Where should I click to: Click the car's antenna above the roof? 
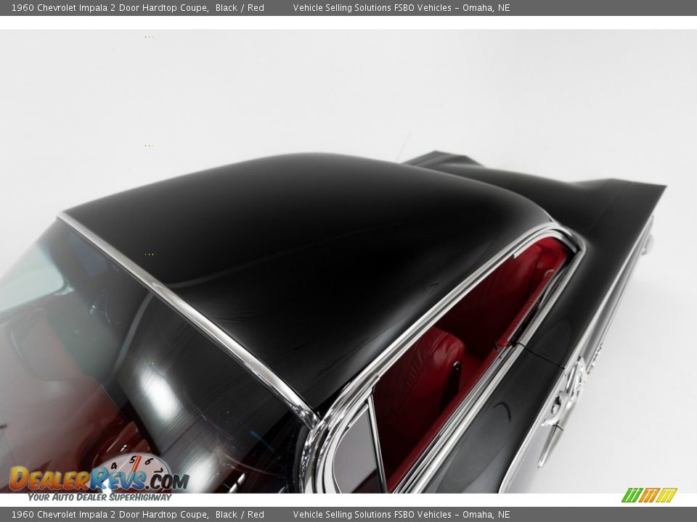click(403, 147)
